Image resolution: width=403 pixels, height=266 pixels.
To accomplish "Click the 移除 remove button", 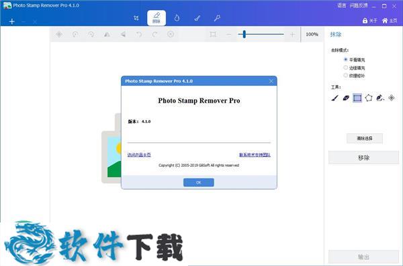I will pos(363,157).
